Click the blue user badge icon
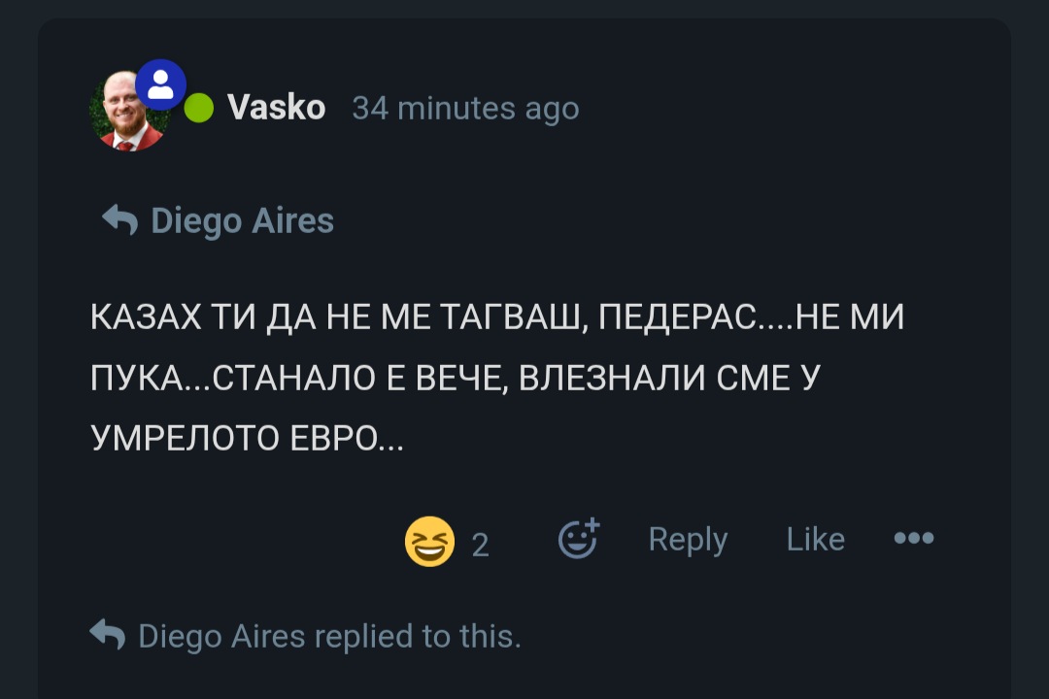This screenshot has height=699, width=1049. point(160,84)
